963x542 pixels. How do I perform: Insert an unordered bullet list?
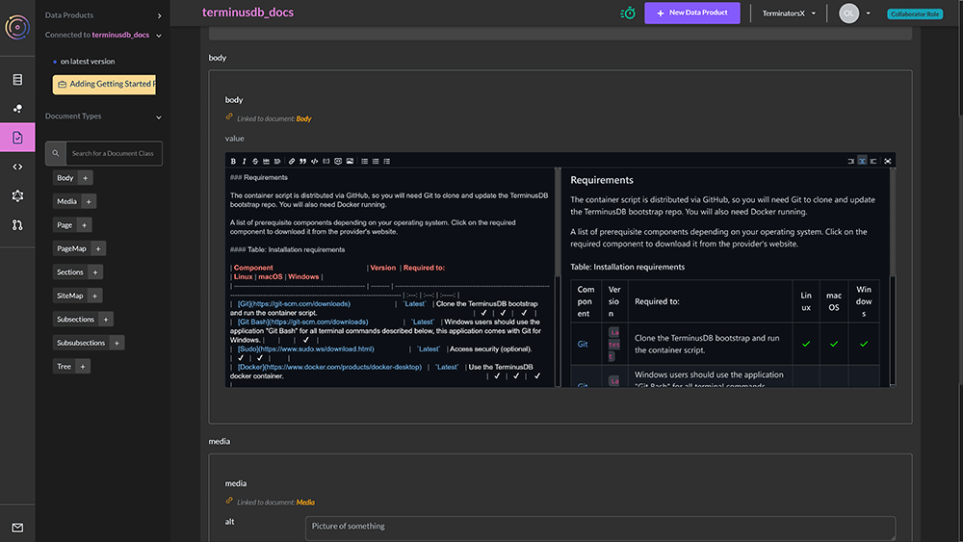[364, 161]
